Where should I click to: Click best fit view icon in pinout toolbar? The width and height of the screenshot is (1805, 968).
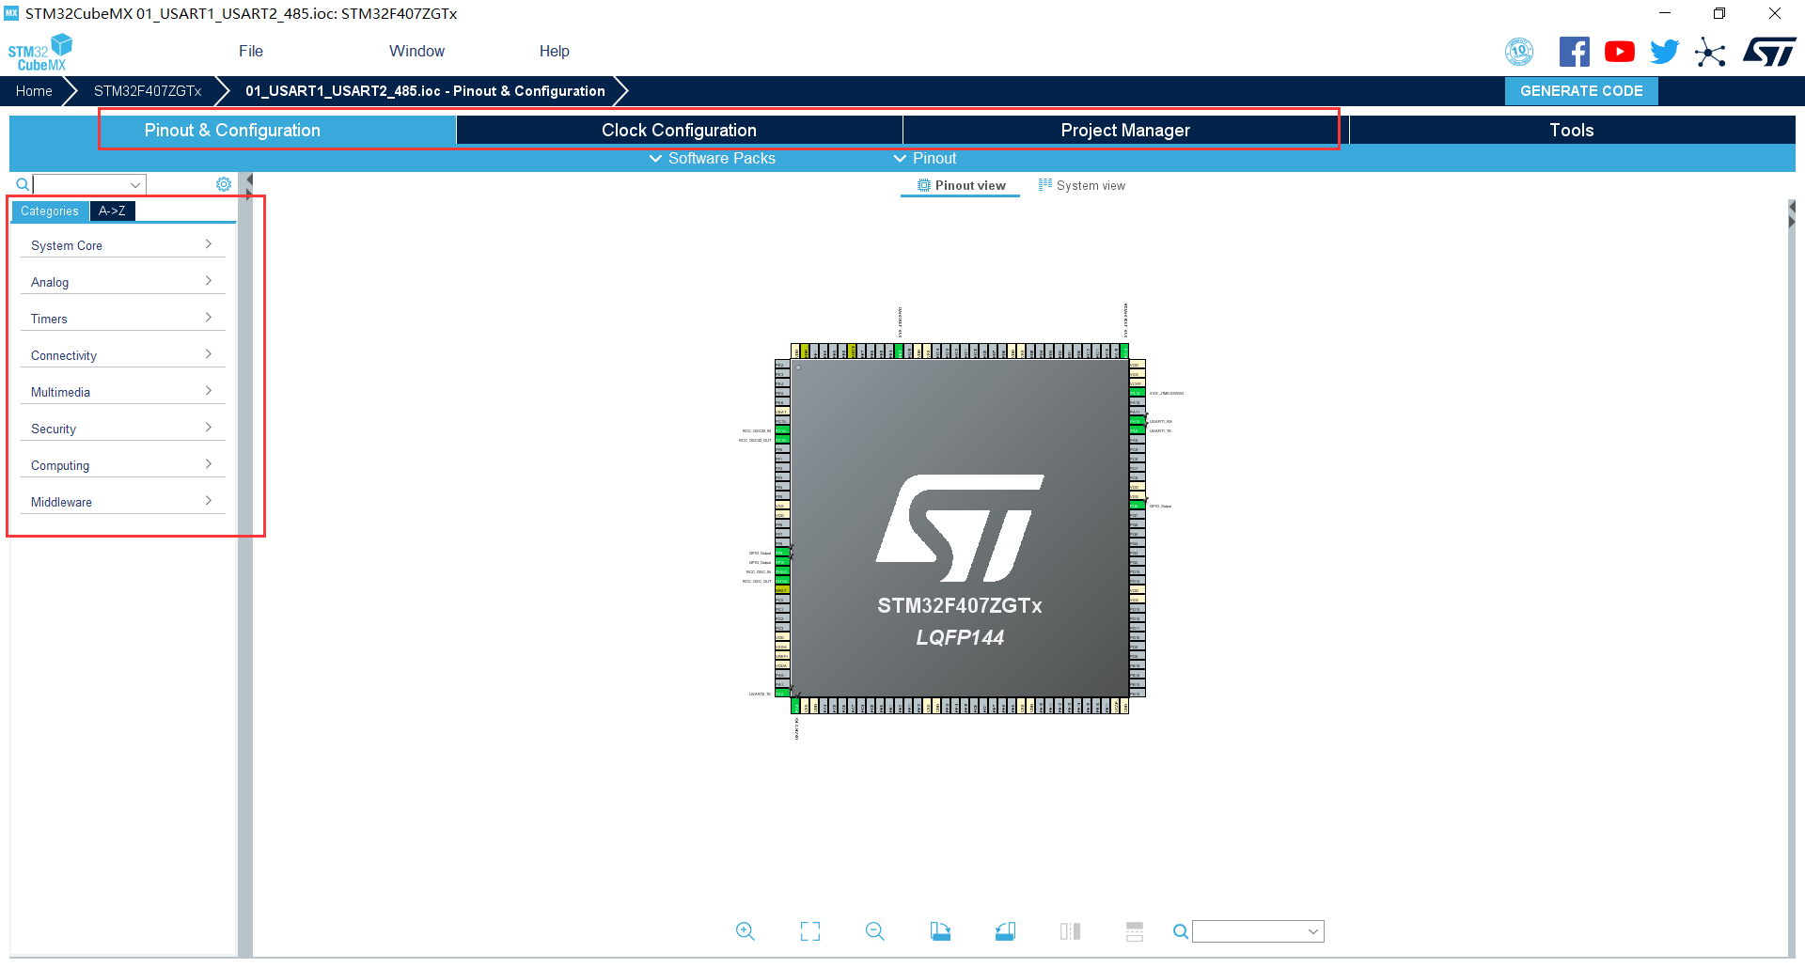810,931
